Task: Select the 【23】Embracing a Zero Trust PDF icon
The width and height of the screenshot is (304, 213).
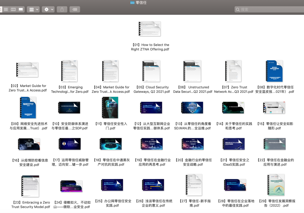Action: pyautogui.click(x=30, y=186)
